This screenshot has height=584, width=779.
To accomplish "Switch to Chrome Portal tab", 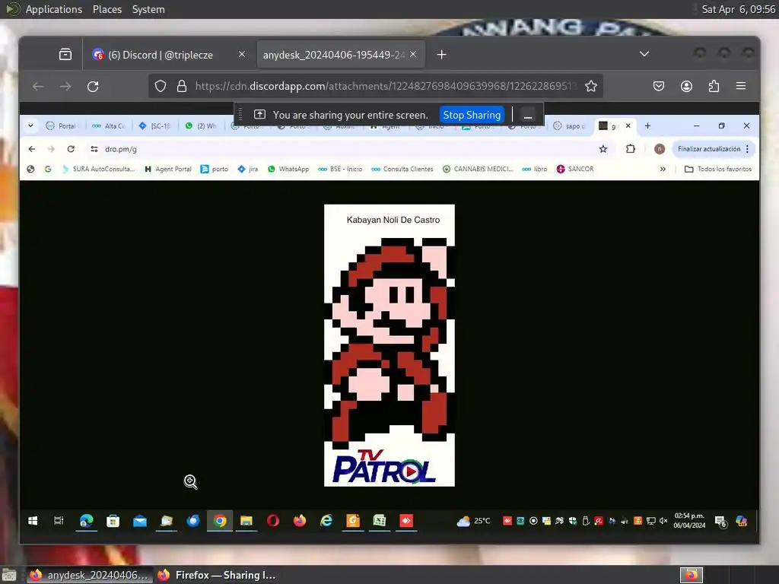I will coord(62,126).
